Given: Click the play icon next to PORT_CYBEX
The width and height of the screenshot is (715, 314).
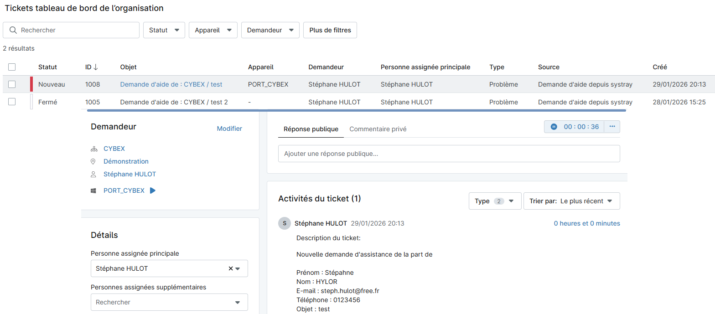Looking at the screenshot, I should click(153, 190).
